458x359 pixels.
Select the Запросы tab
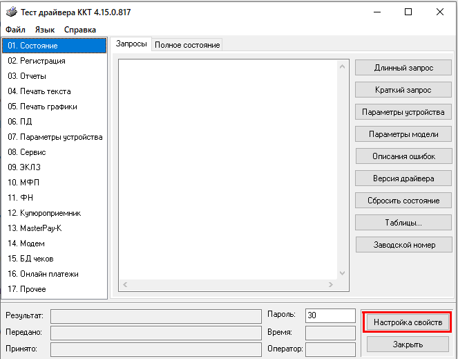click(131, 44)
